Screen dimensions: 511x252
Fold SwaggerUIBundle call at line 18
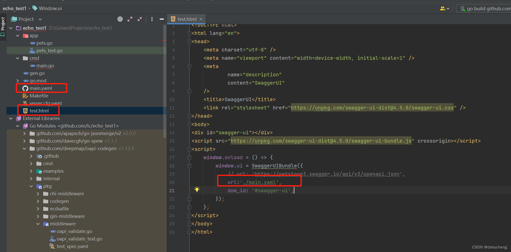click(190, 166)
